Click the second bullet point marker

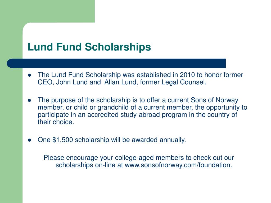point(29,100)
